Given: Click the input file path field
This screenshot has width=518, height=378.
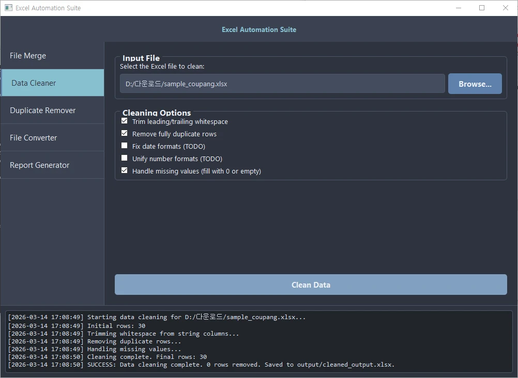Looking at the screenshot, I should pos(282,84).
